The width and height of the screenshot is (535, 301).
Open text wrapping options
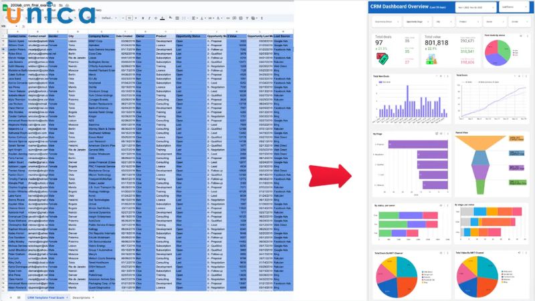click(x=211, y=18)
